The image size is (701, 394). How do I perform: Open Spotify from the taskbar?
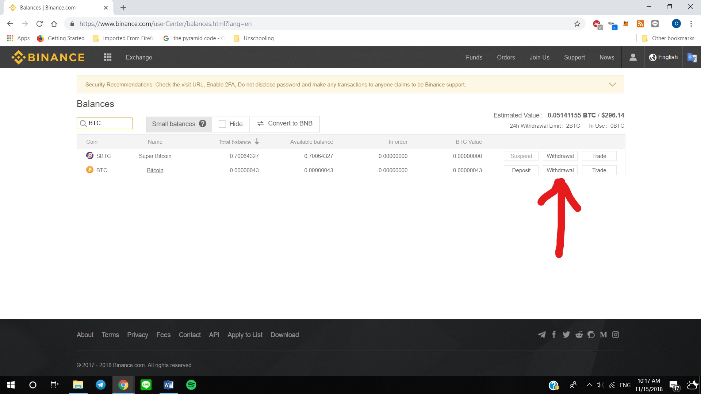191,385
